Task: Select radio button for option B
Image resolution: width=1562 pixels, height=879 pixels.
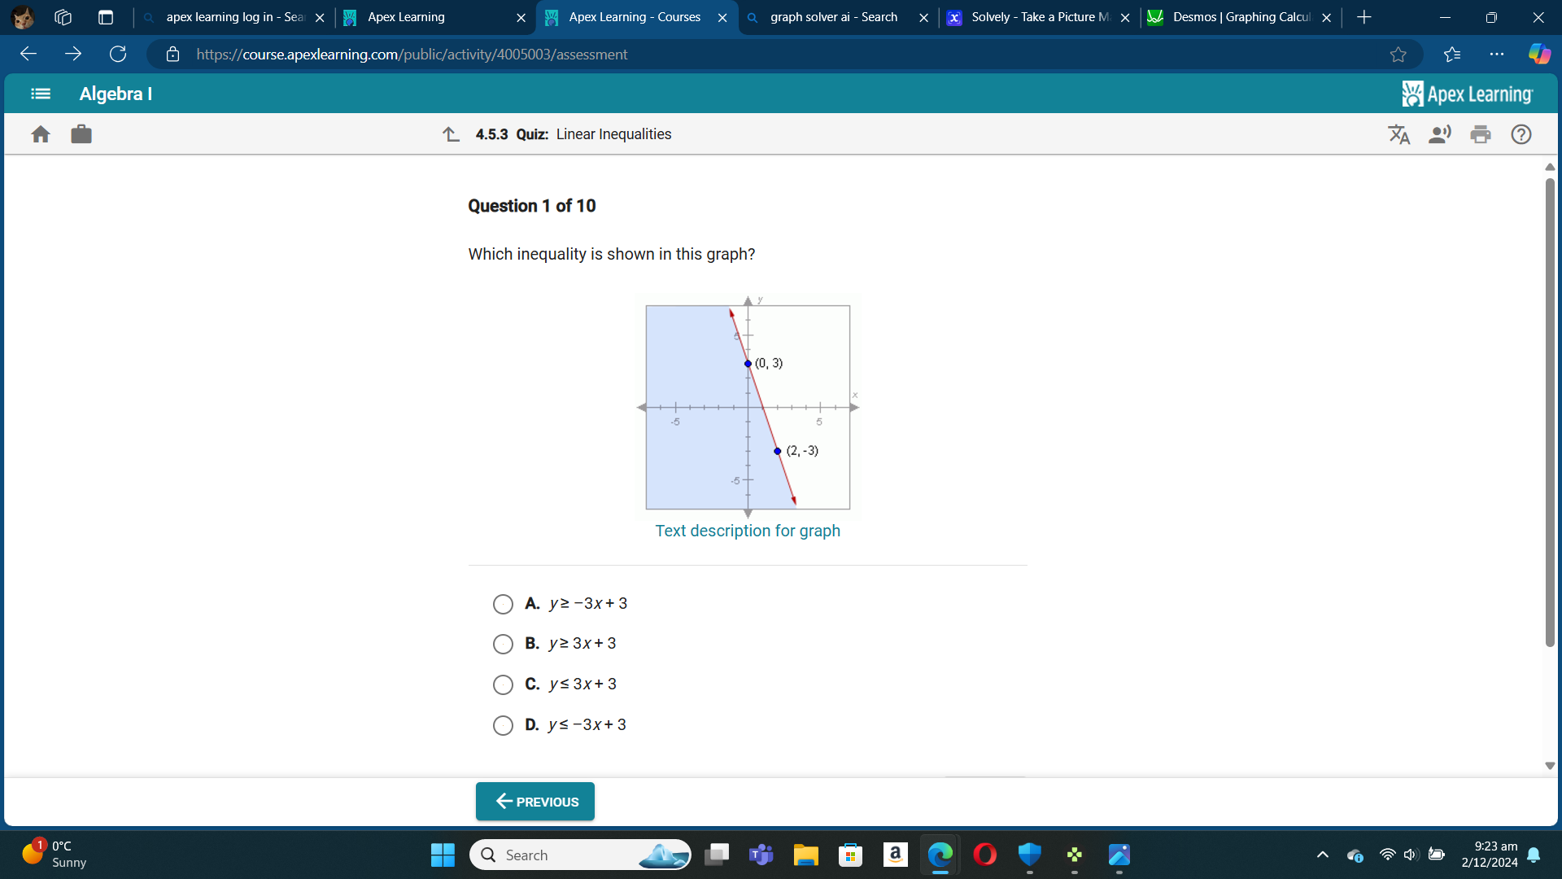Action: coord(501,643)
